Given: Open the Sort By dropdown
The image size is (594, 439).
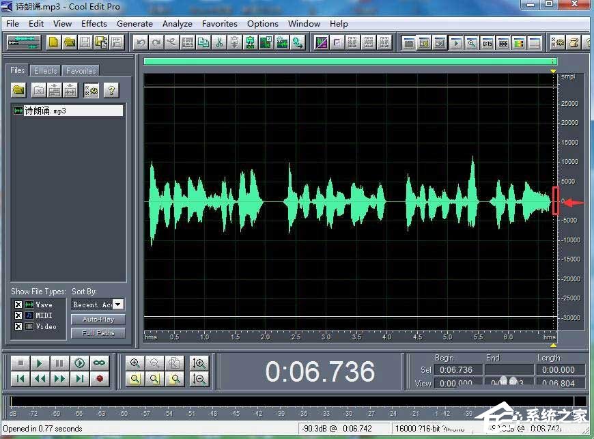Looking at the screenshot, I should click(118, 304).
